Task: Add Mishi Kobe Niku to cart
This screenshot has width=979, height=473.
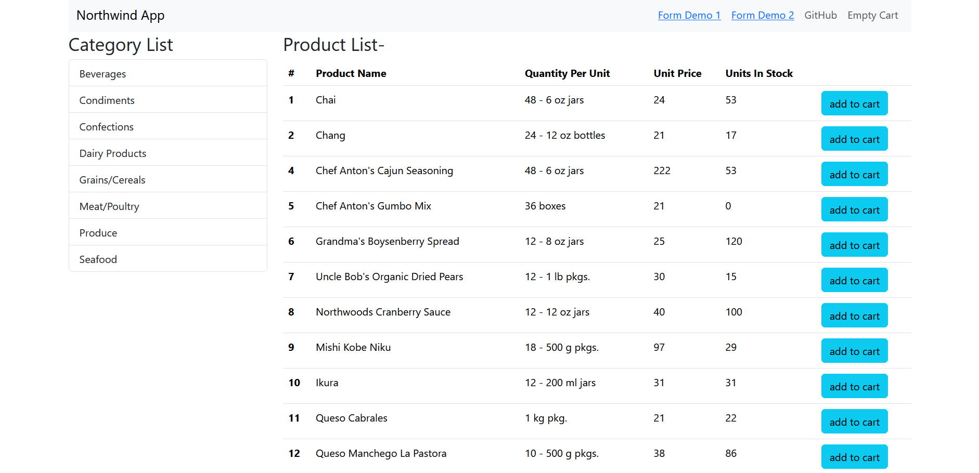Action: tap(854, 351)
